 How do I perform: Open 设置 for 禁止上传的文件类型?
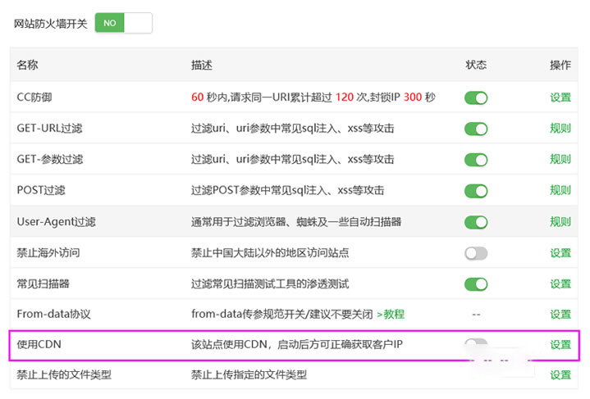coord(560,375)
